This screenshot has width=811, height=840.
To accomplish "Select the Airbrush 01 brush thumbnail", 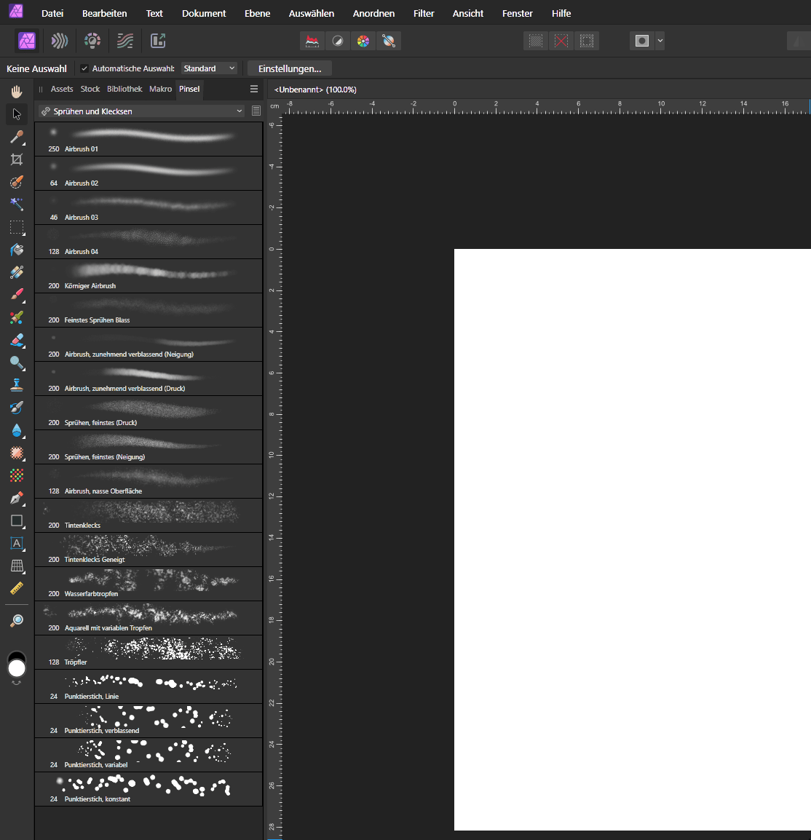I will click(x=149, y=138).
